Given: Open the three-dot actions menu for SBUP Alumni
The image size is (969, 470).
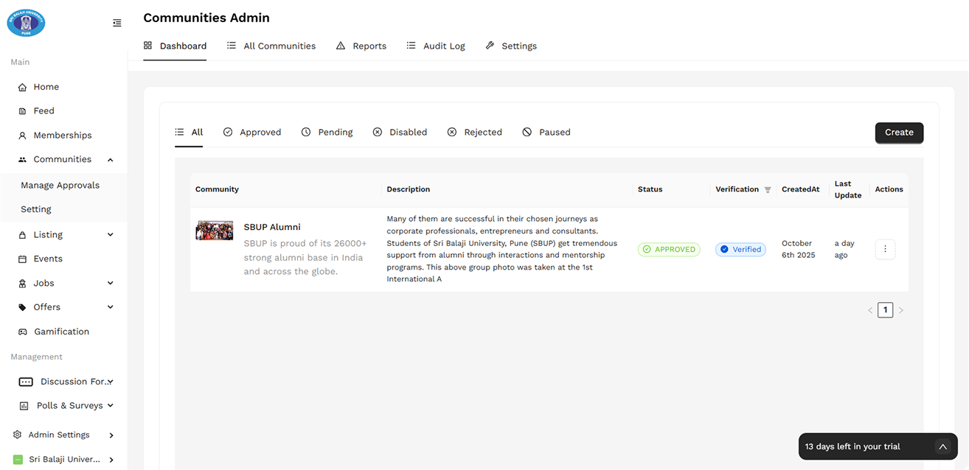Looking at the screenshot, I should pyautogui.click(x=885, y=249).
